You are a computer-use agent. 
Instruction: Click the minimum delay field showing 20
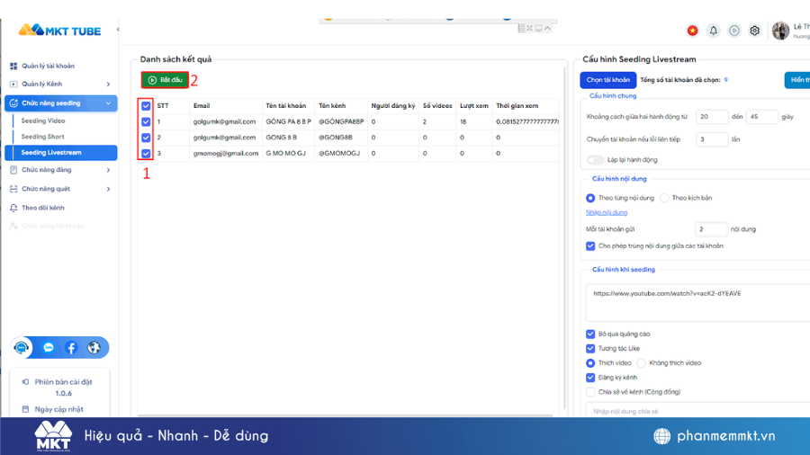pyautogui.click(x=712, y=117)
